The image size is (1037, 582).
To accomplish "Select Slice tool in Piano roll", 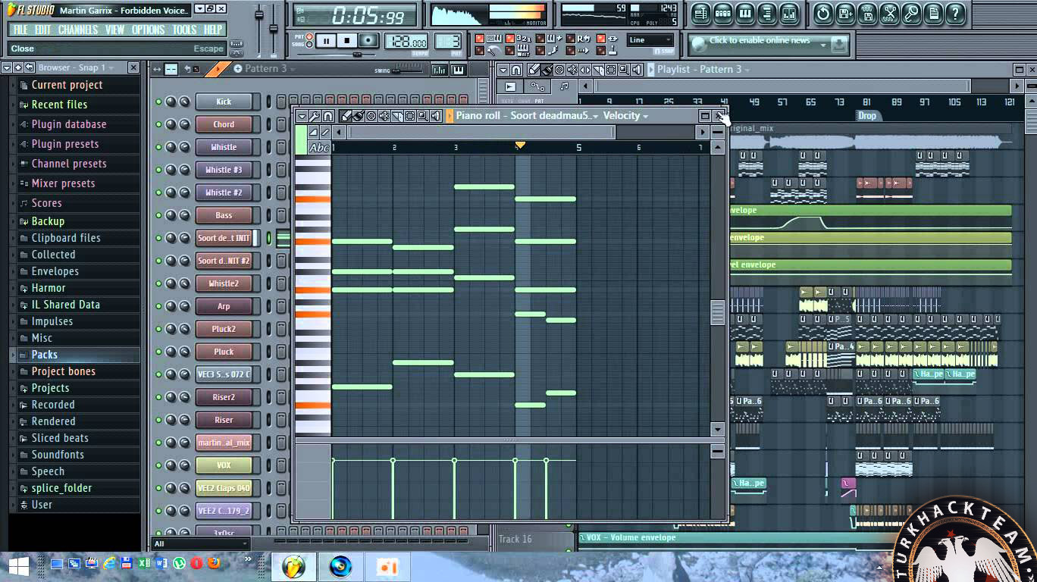I will pos(397,116).
